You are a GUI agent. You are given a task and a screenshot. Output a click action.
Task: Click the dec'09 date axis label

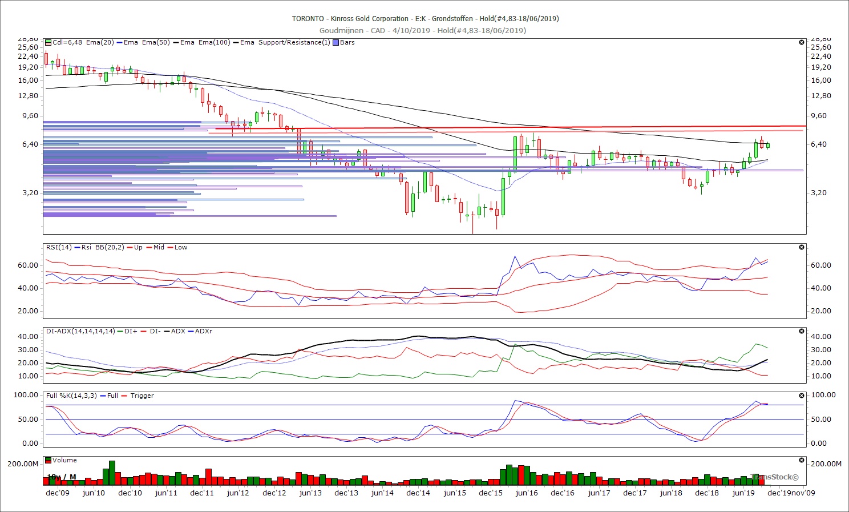pos(58,493)
